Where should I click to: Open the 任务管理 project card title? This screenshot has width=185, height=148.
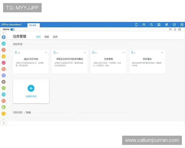pos(109,59)
